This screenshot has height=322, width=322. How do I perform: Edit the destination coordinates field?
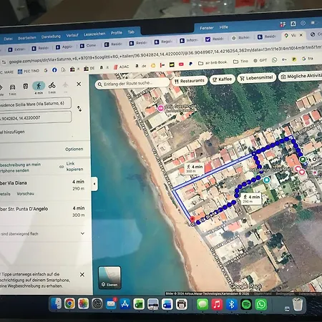coord(35,117)
